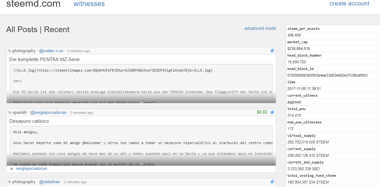This screenshot has width=380, height=187.
Task: Click tag icon beside aldokhan's photography post
Action: tap(10, 182)
